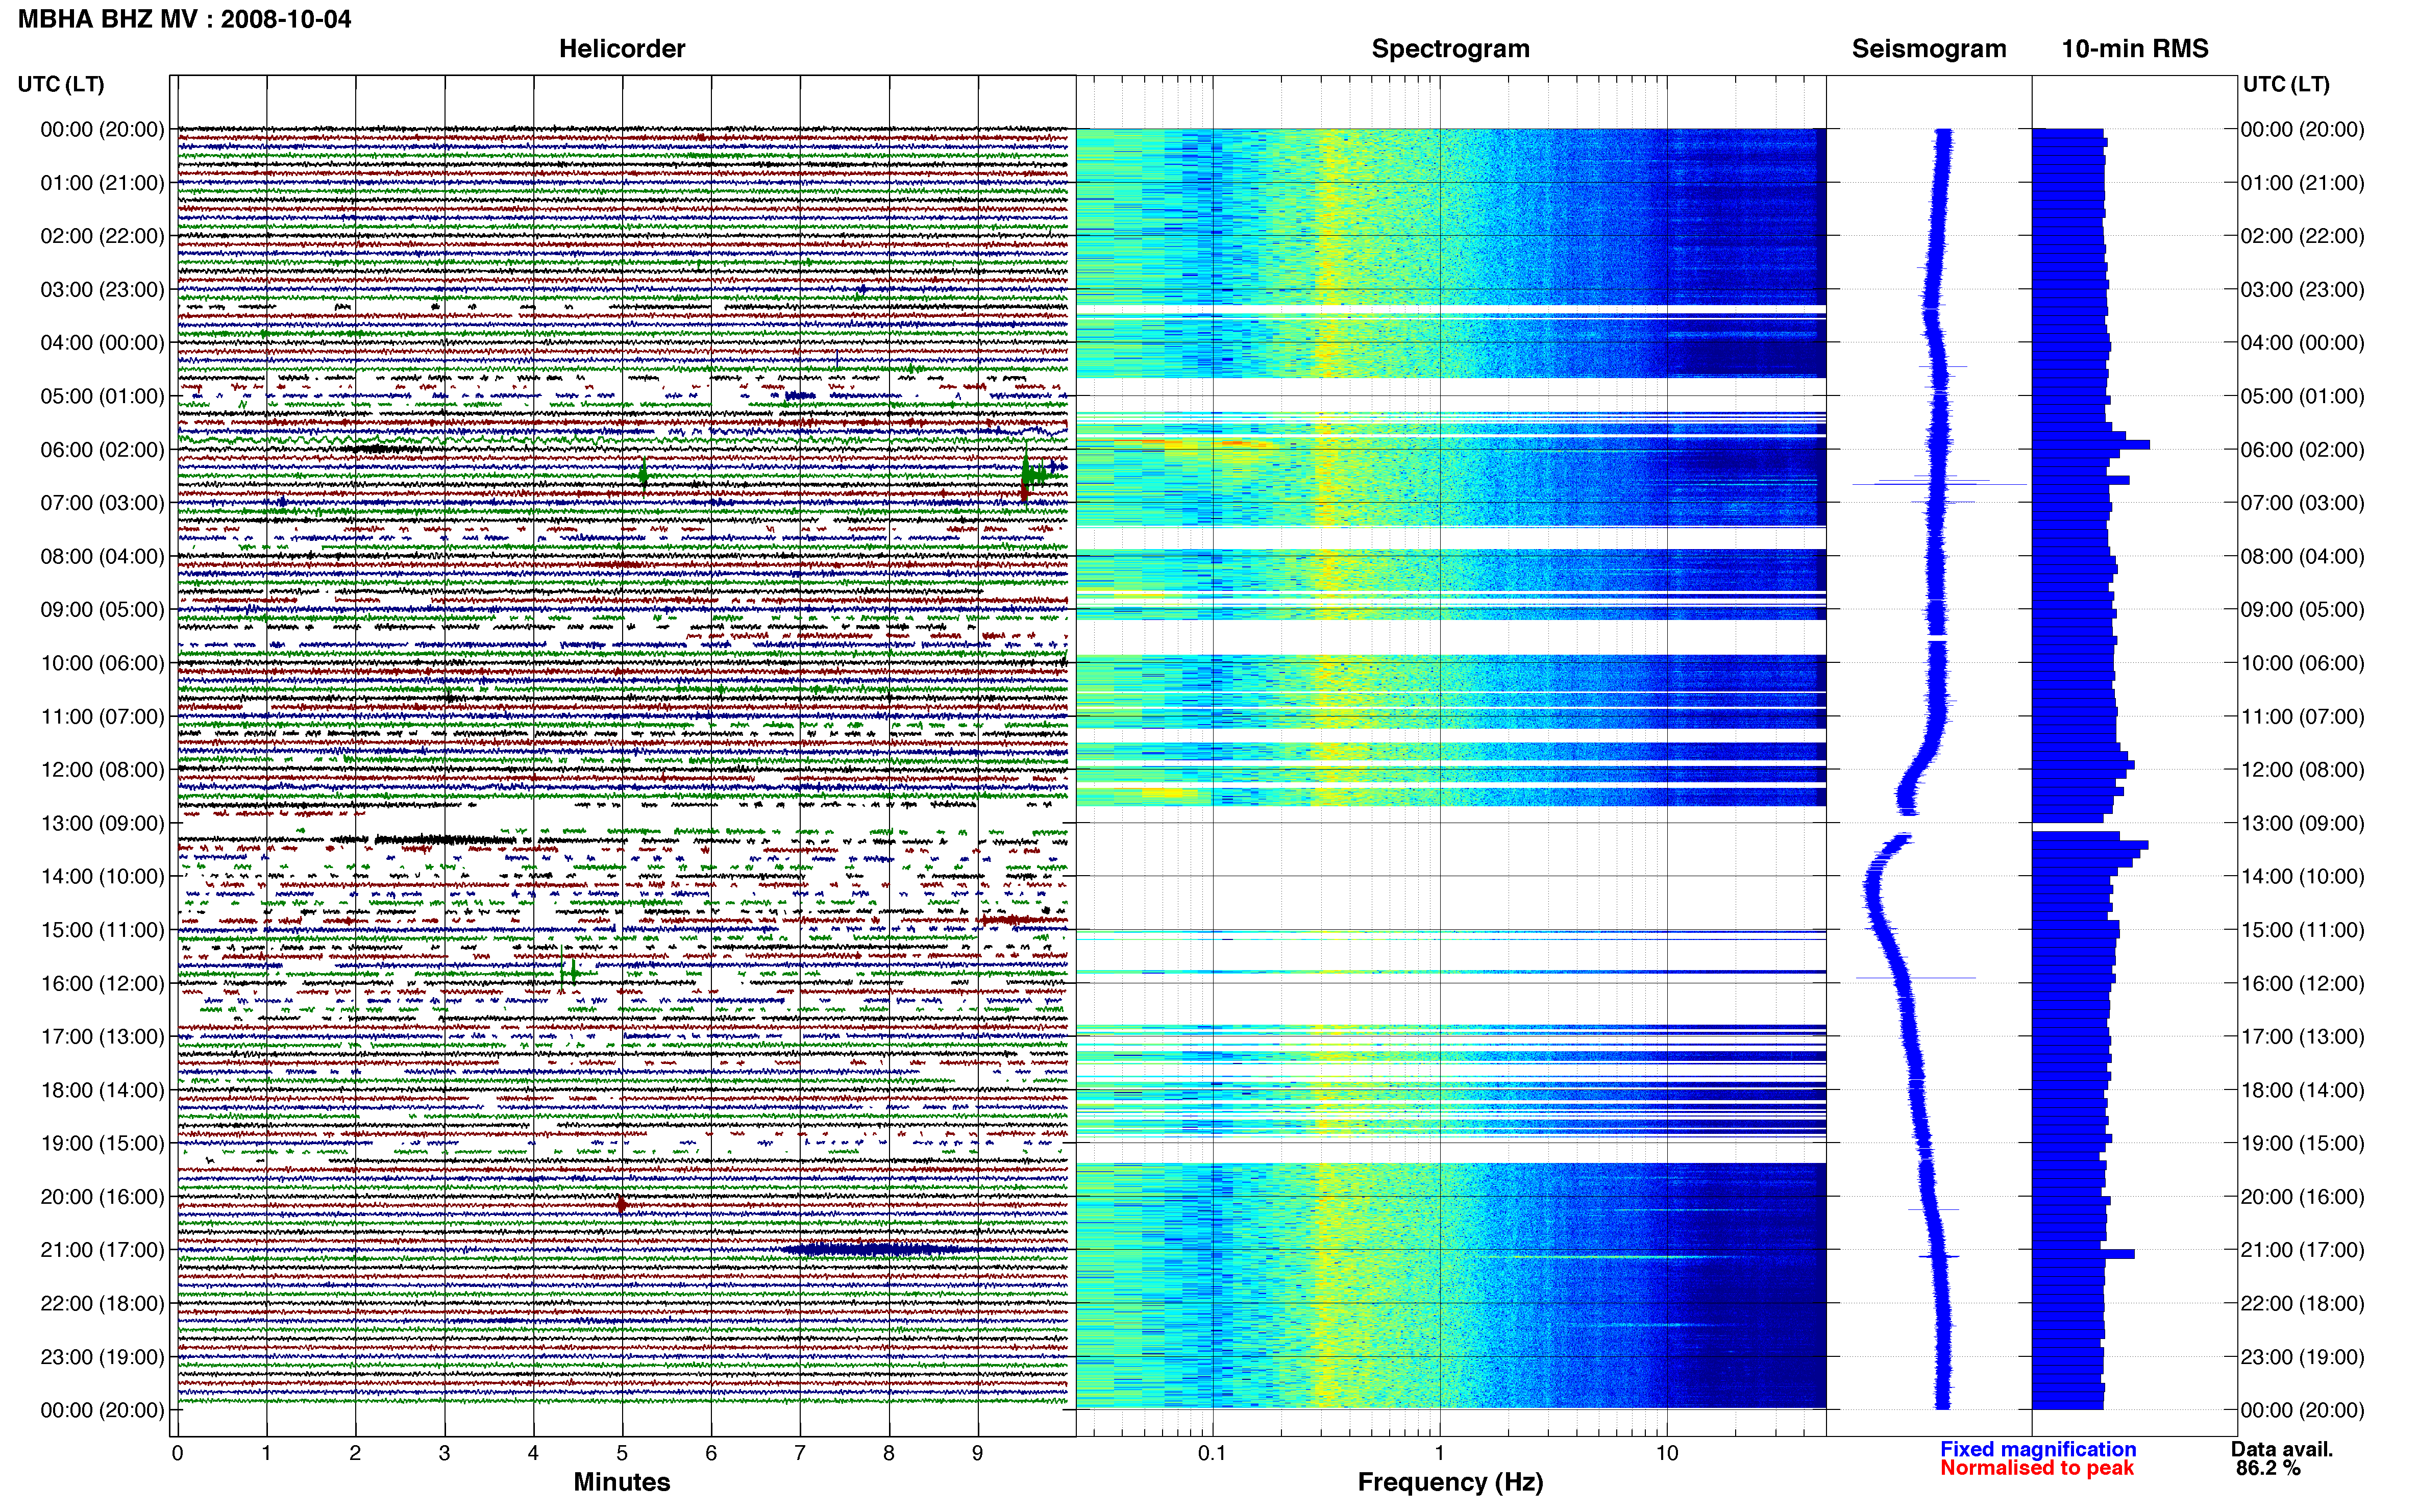Click the 'Data avail.' label
Image resolution: width=2419 pixels, height=1512 pixels.
point(2281,1449)
